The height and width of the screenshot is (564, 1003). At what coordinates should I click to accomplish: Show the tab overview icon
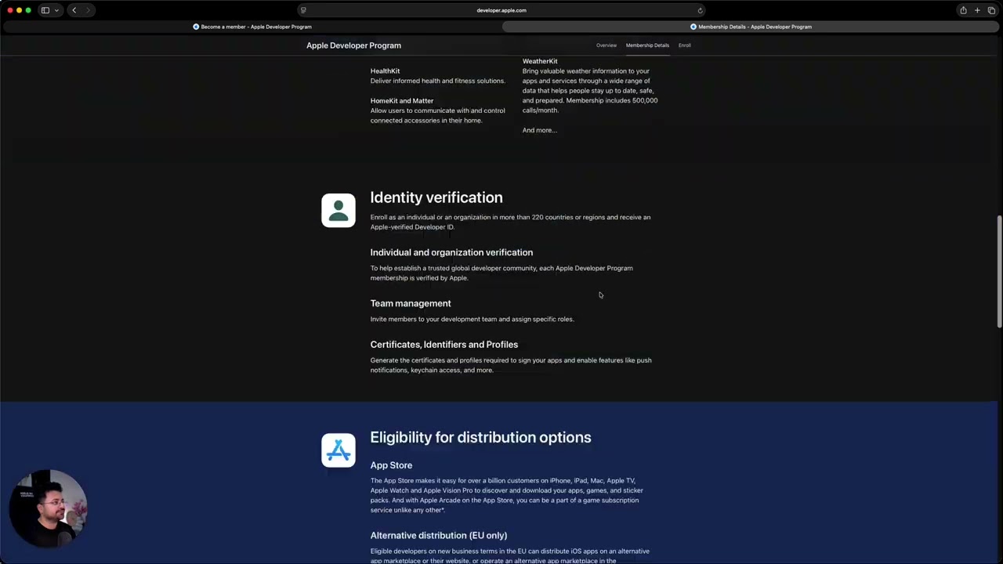(991, 10)
